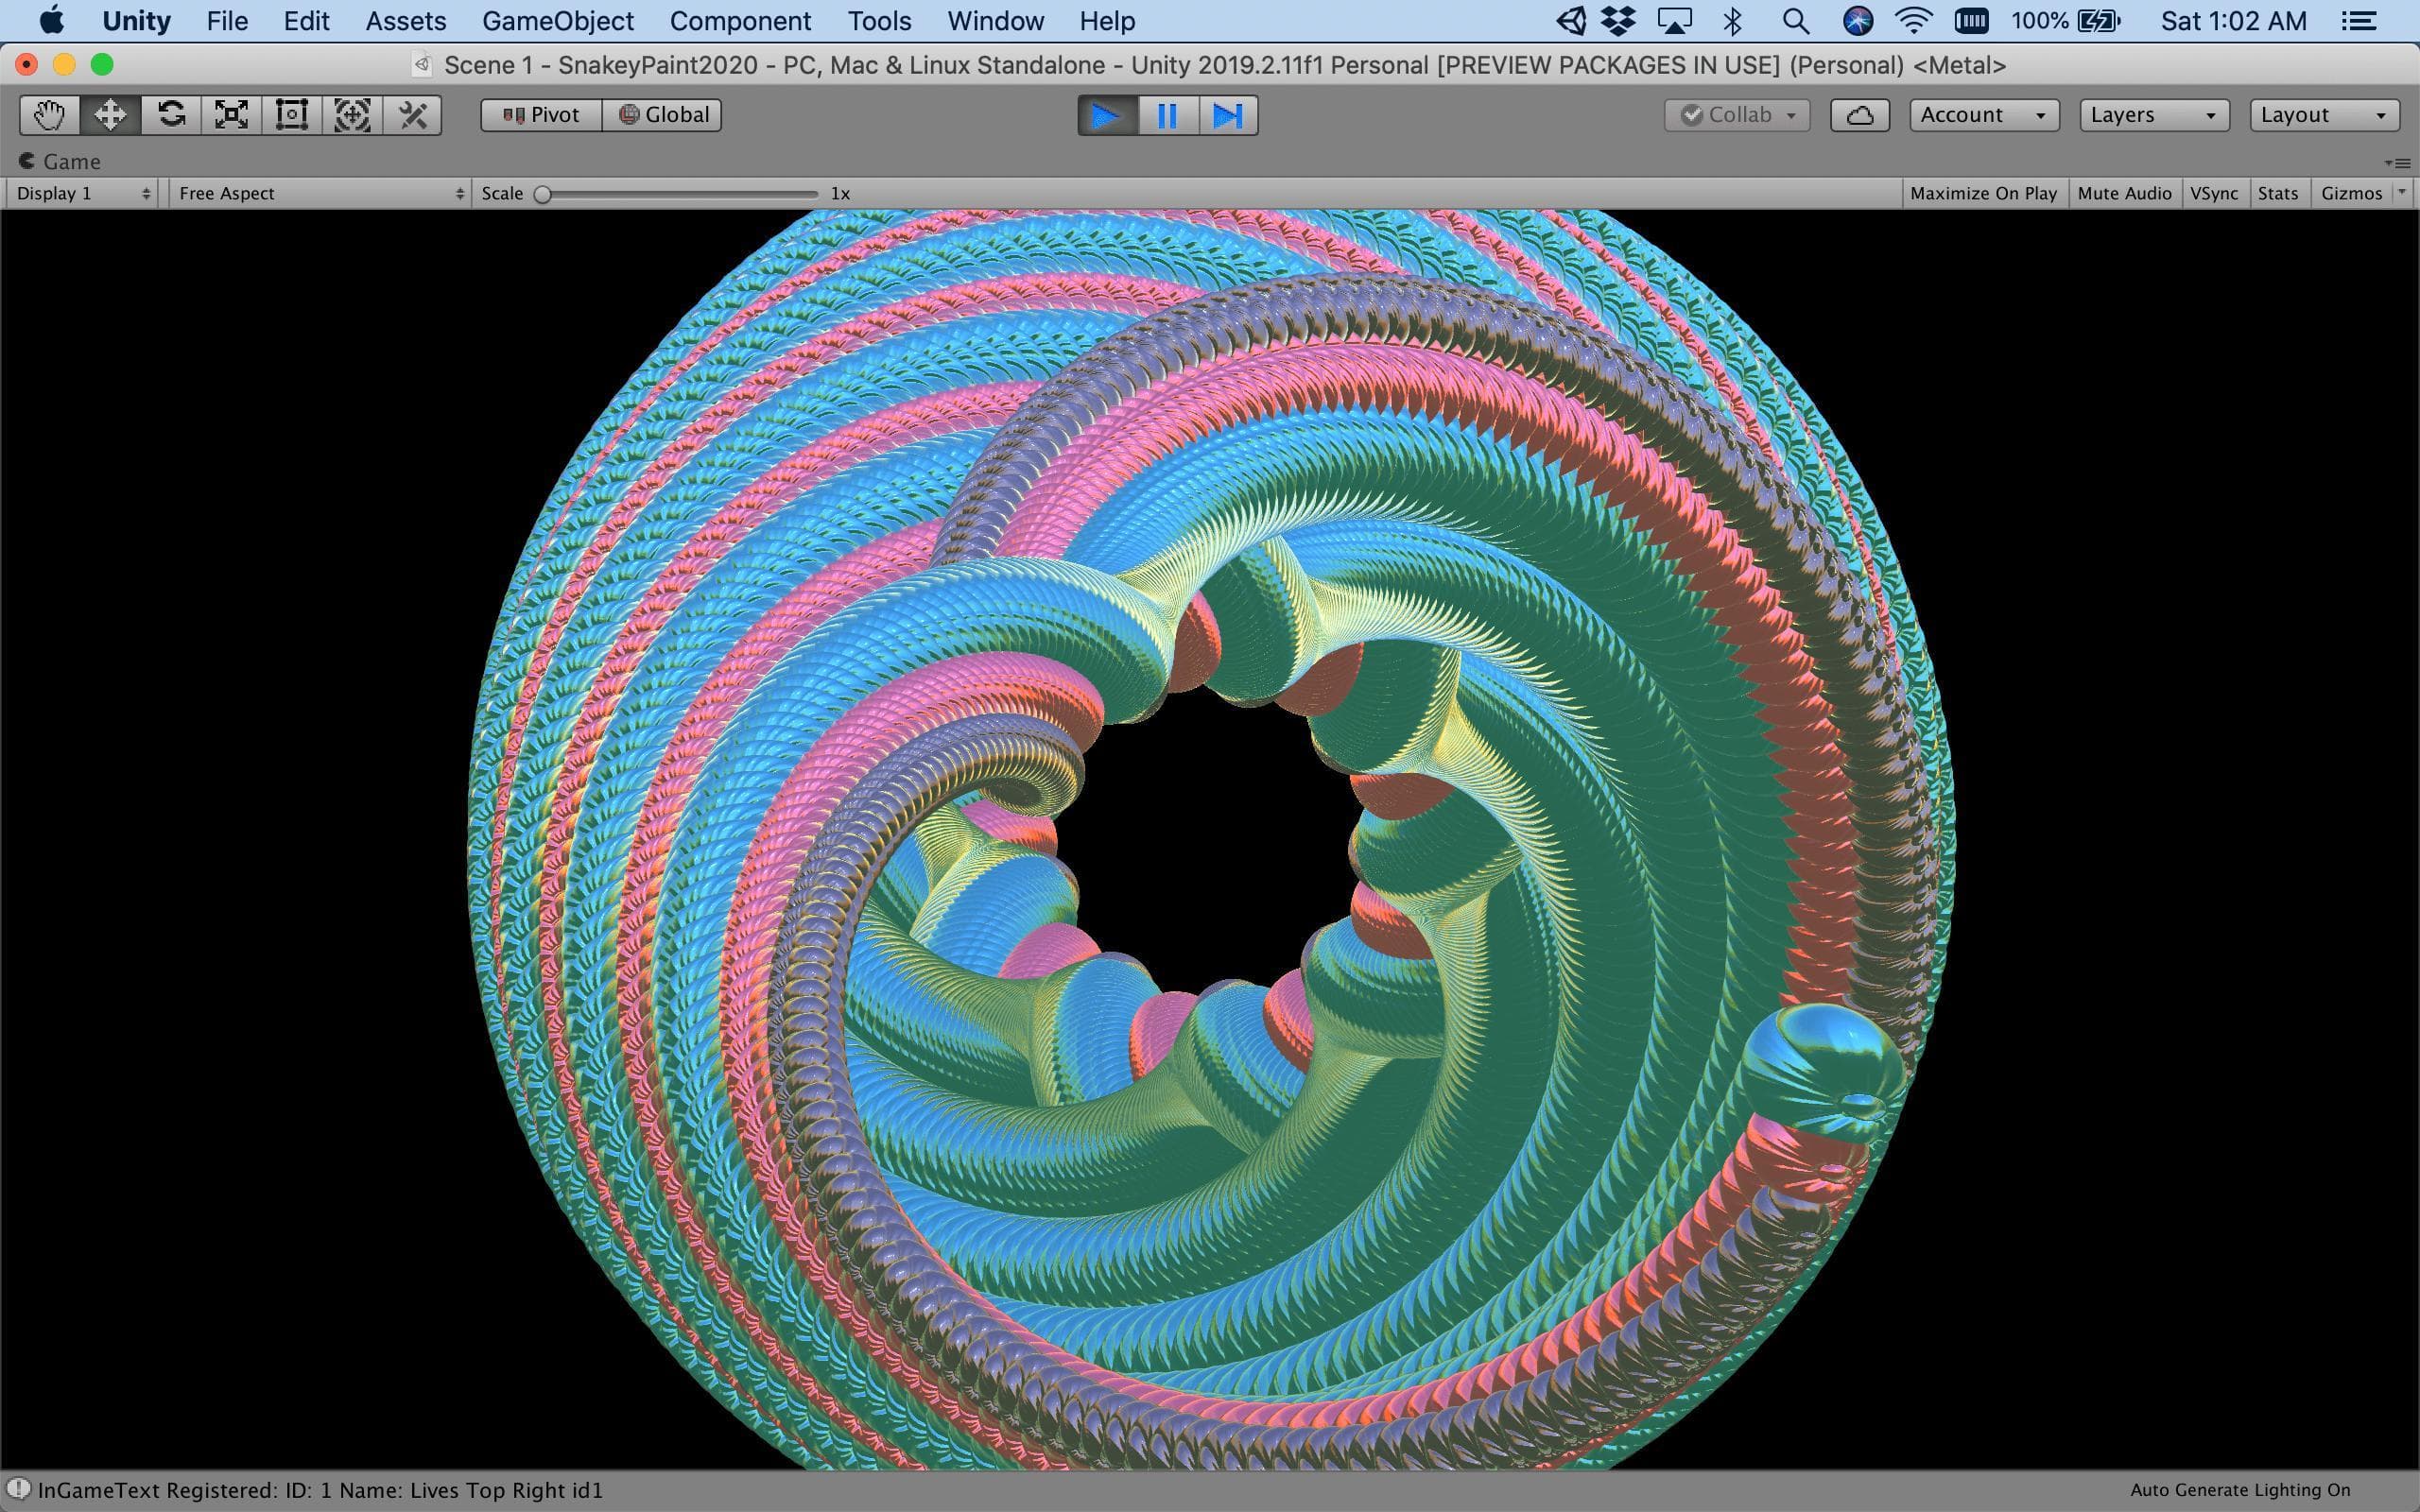Pause the running game
This screenshot has width=2420, height=1512.
(1167, 115)
